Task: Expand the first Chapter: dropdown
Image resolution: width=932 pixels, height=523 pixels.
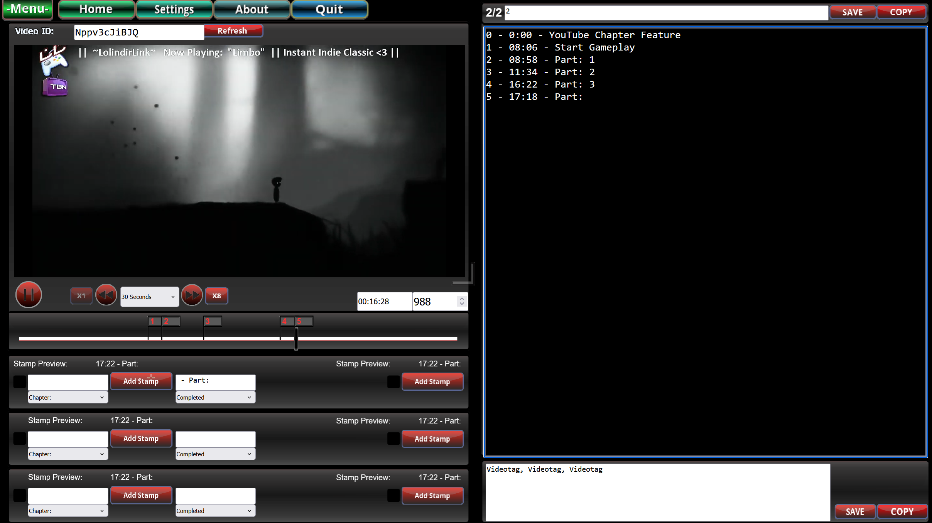Action: point(68,397)
